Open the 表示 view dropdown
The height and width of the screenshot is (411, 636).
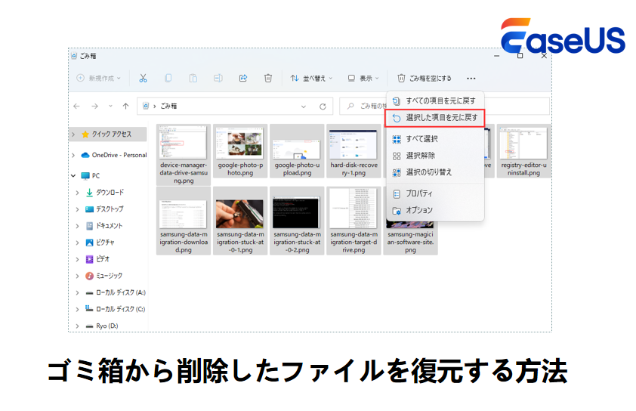tap(363, 78)
